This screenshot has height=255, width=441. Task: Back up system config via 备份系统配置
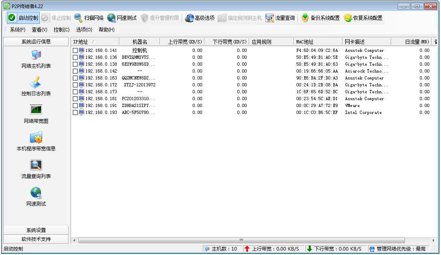pos(320,18)
